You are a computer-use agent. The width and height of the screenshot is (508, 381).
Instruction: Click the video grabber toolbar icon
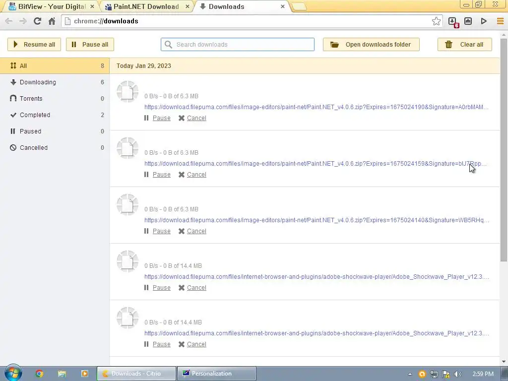click(468, 21)
